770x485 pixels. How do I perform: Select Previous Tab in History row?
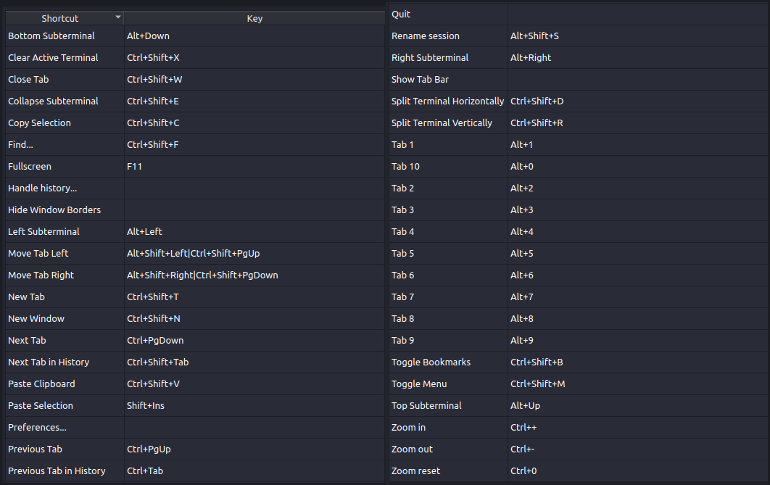click(195, 471)
